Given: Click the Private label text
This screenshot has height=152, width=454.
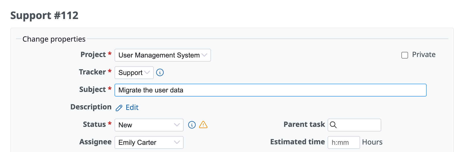Looking at the screenshot, I should coord(424,54).
